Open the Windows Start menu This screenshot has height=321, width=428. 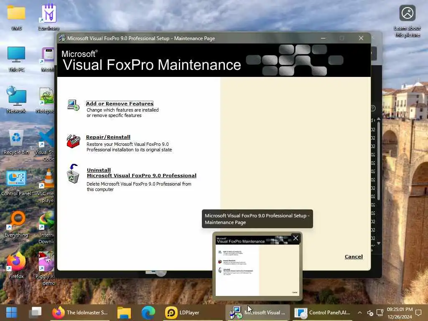tap(11, 313)
